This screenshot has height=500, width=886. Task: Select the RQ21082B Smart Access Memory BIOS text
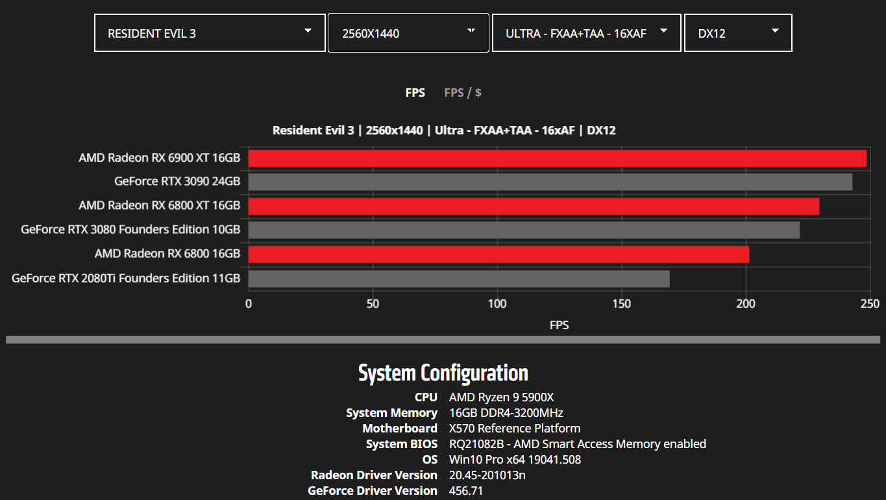click(578, 444)
